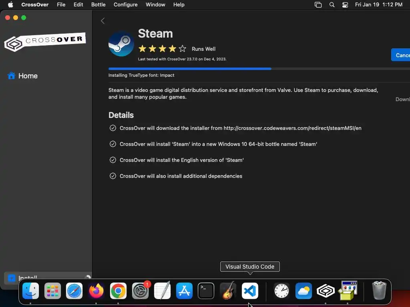Screen dimensions: 410x307
Task: Open the Configure menu
Action: [x=125, y=4]
